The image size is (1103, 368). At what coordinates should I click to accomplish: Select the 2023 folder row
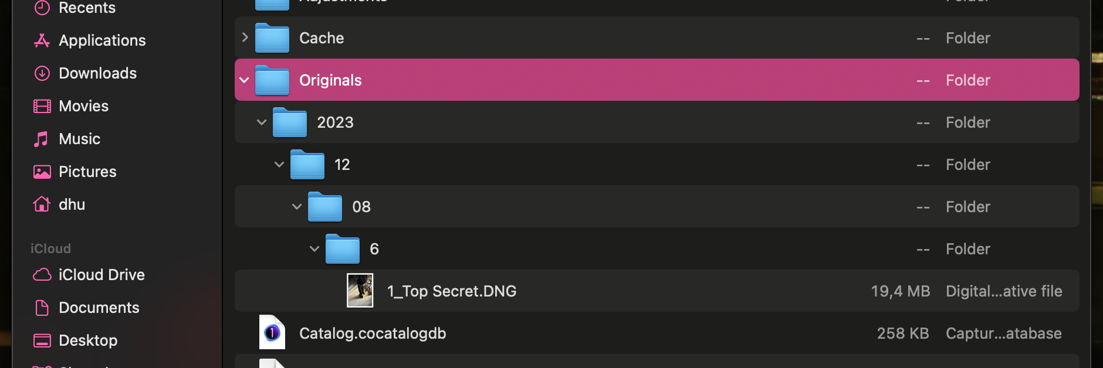coord(587,122)
